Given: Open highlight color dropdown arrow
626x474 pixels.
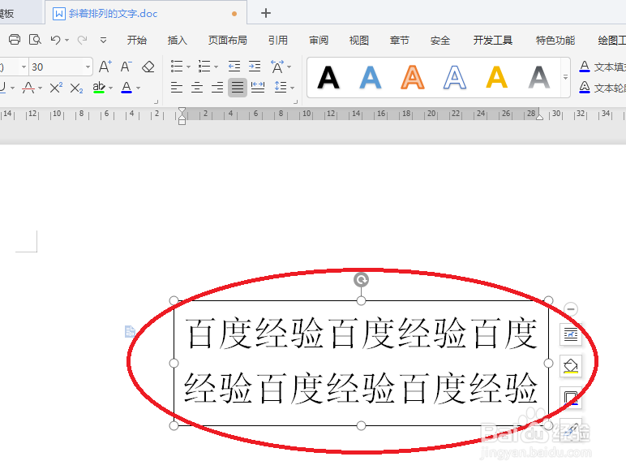Looking at the screenshot, I should 110,88.
